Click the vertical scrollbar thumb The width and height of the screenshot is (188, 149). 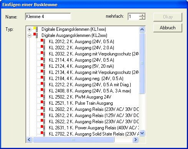click(142, 63)
